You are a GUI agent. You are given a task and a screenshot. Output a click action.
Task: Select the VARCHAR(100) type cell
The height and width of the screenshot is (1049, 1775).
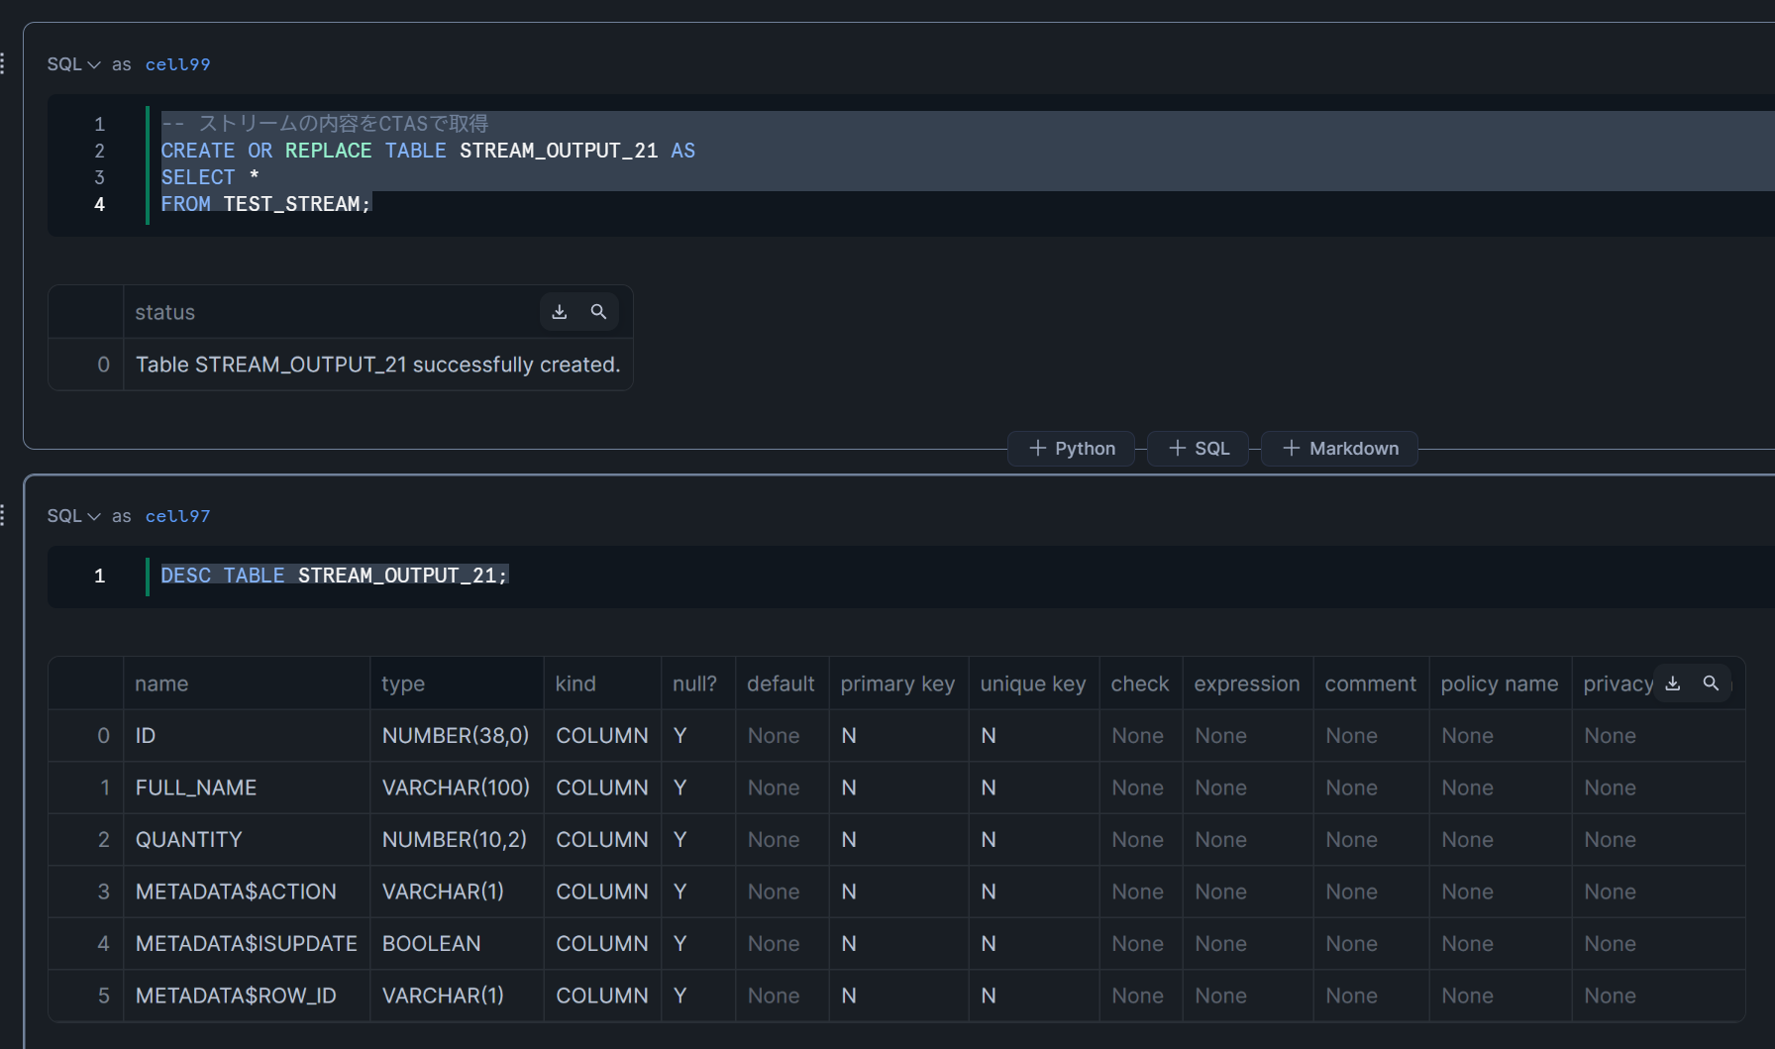(457, 787)
